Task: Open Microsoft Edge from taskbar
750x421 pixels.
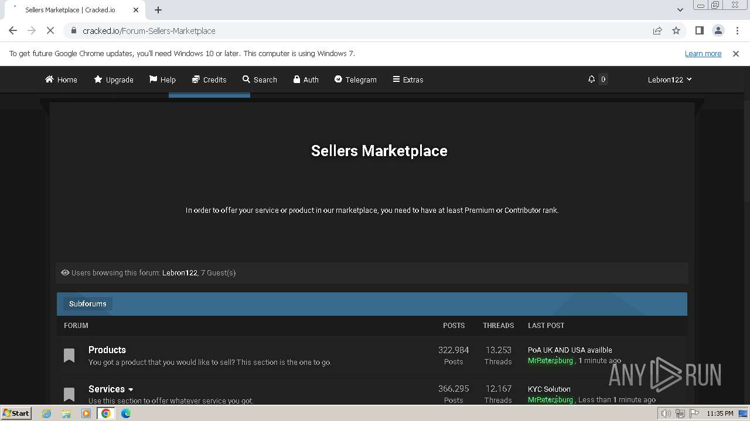Action: click(x=126, y=413)
